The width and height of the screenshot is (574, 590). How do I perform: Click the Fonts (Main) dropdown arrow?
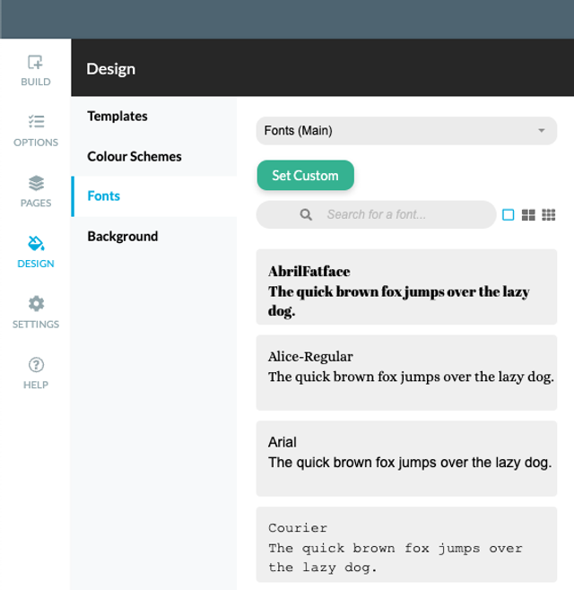tap(542, 131)
